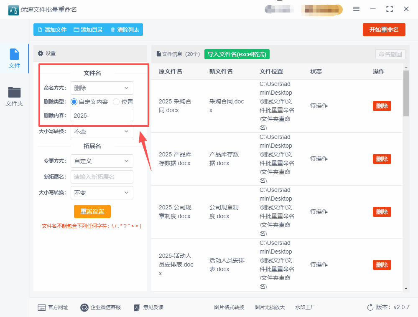Click the Add Directory (添加目录) folder icon
The width and height of the screenshot is (418, 317).
click(x=76, y=30)
